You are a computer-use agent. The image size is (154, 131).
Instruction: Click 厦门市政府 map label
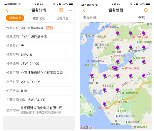[x=119, y=56]
